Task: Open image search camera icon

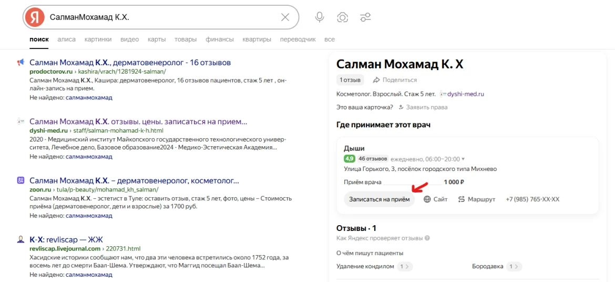Action: (x=342, y=17)
